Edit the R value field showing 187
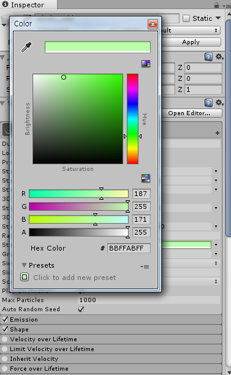Screen dimensions: 231x375 142,194
